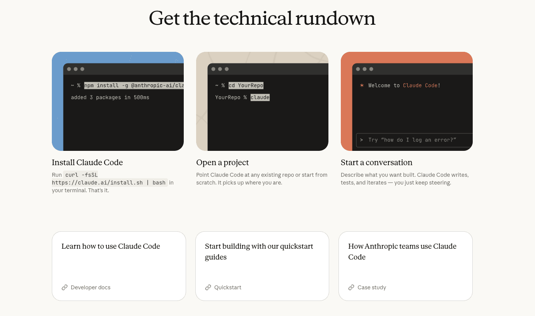Click window dots in the npm install terminal
The image size is (535, 316).
click(x=75, y=69)
